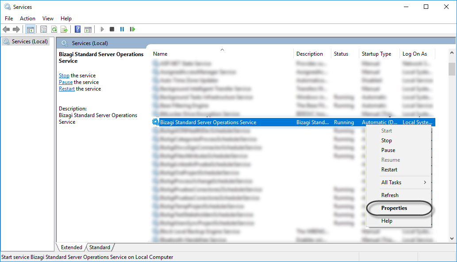Sort by the Status column header
Viewport: 457px width, 262px height.
345,53
